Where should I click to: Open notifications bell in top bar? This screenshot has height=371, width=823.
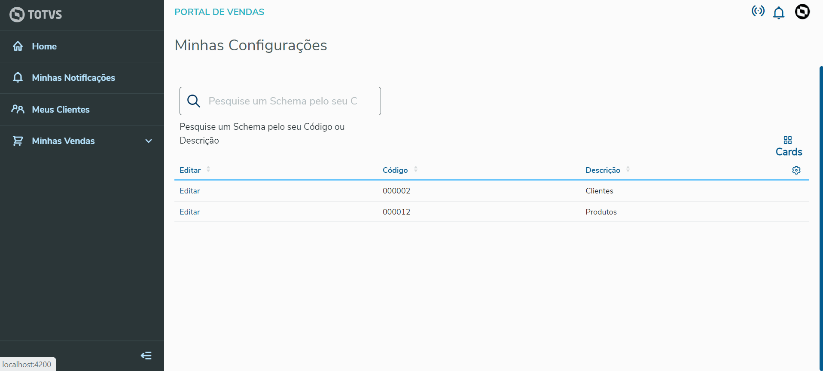click(778, 13)
